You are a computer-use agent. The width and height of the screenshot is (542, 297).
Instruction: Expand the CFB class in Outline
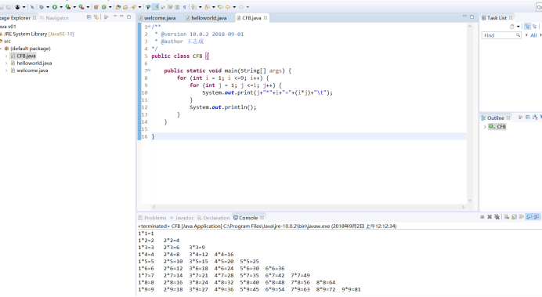485,127
